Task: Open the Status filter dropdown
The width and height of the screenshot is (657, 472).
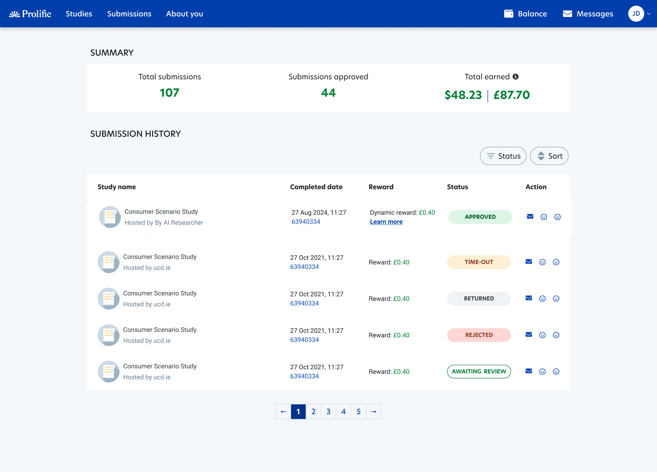Action: tap(503, 156)
